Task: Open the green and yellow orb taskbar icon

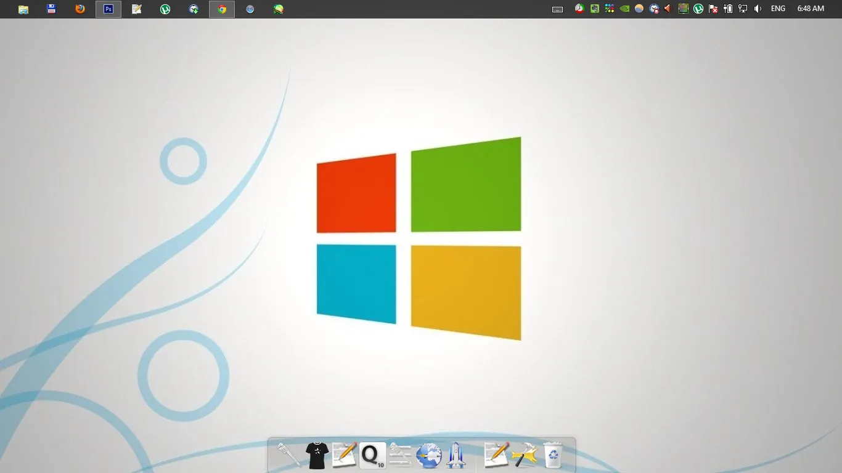Action: [279, 9]
